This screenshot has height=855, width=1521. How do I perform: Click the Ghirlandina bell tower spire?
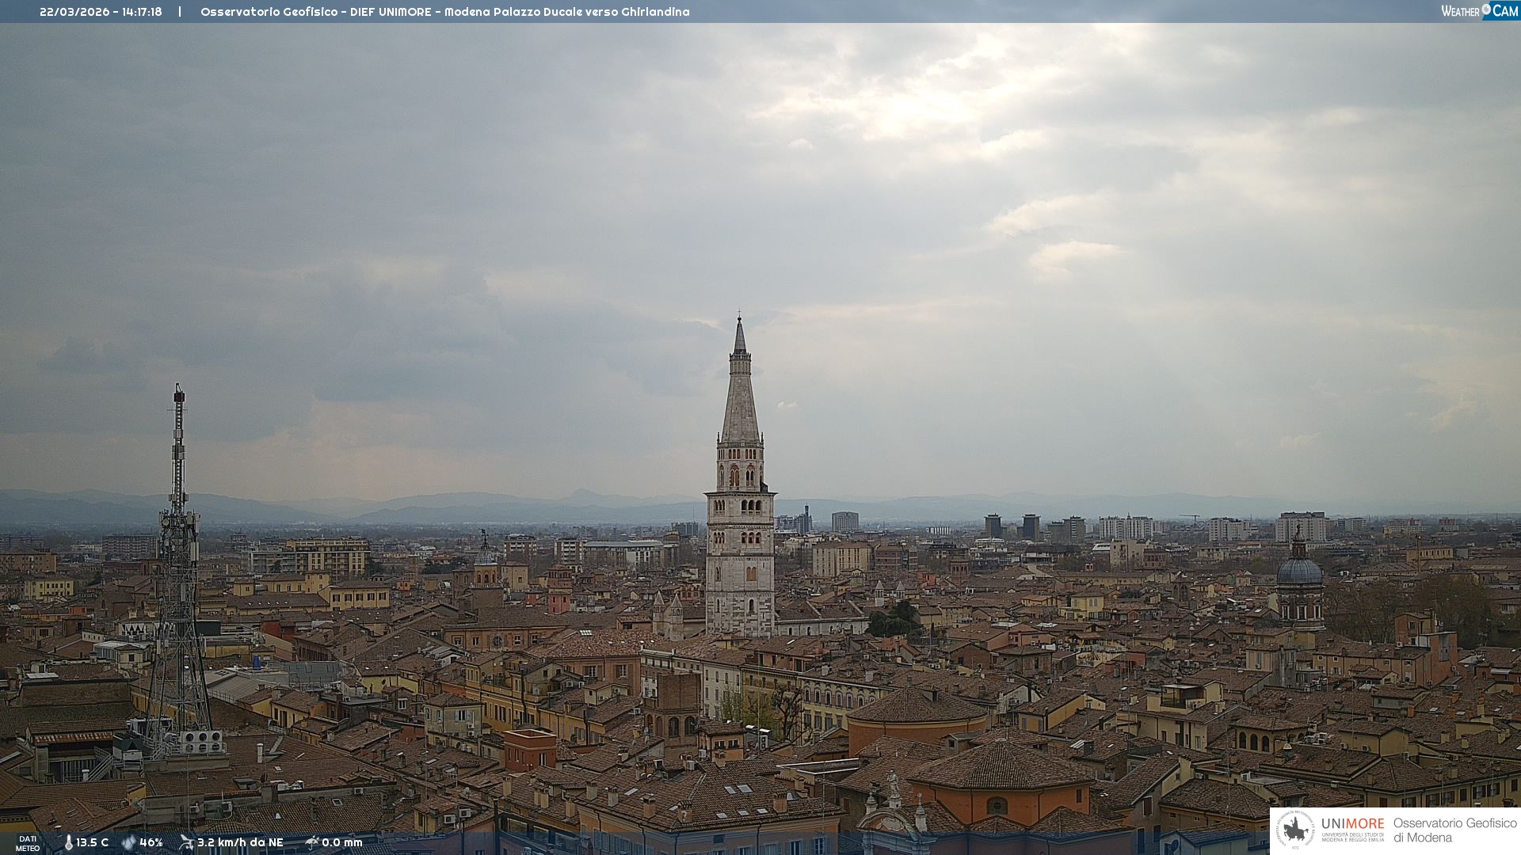(x=740, y=396)
